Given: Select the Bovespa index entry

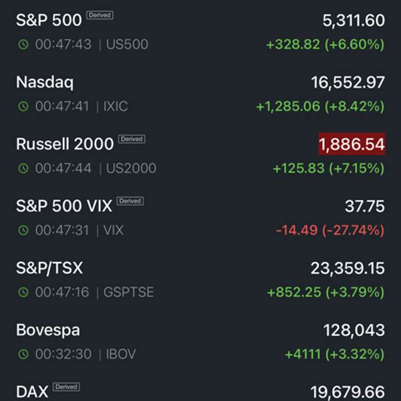Looking at the screenshot, I should [200, 341].
